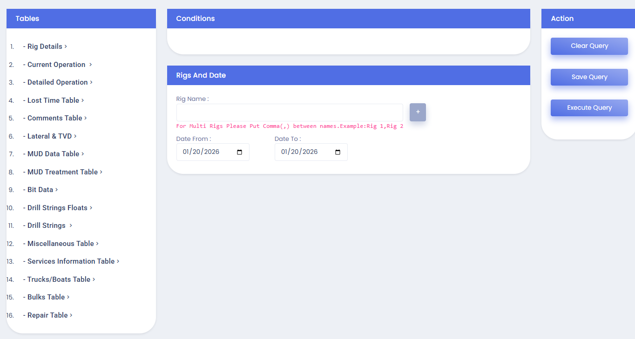635x339 pixels.
Task: Click the Clear Query button
Action: [589, 46]
